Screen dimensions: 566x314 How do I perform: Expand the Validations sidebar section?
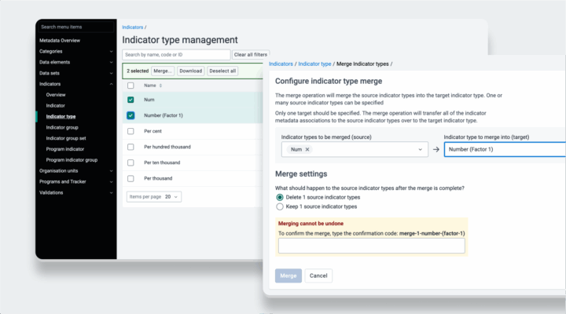click(111, 193)
